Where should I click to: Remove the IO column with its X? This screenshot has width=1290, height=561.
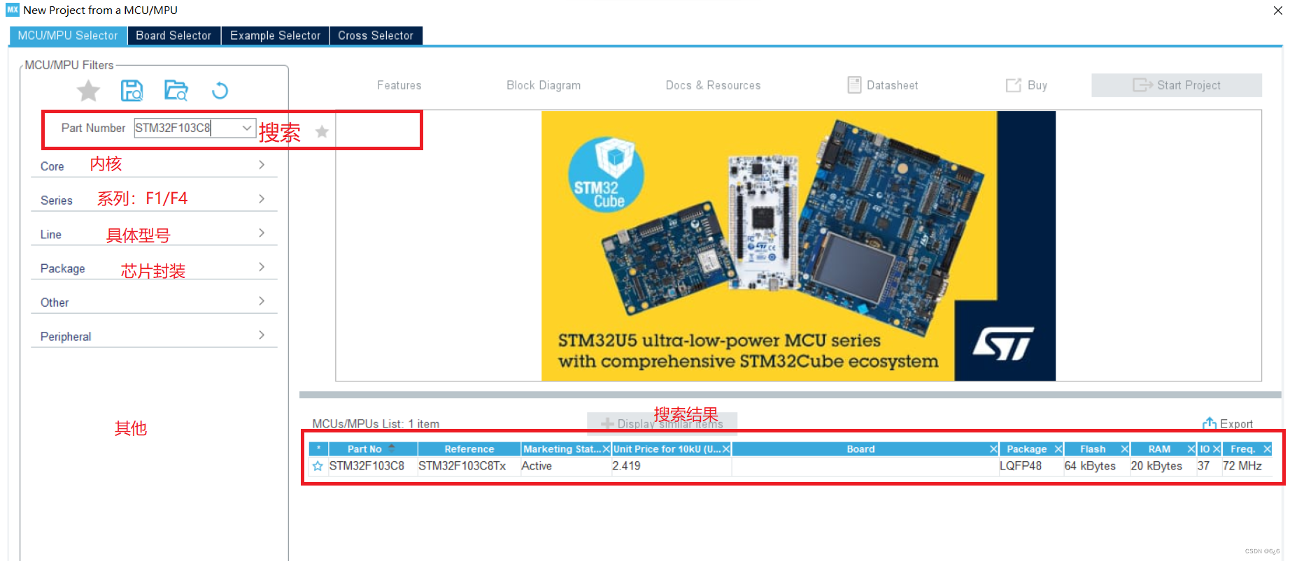click(1217, 449)
